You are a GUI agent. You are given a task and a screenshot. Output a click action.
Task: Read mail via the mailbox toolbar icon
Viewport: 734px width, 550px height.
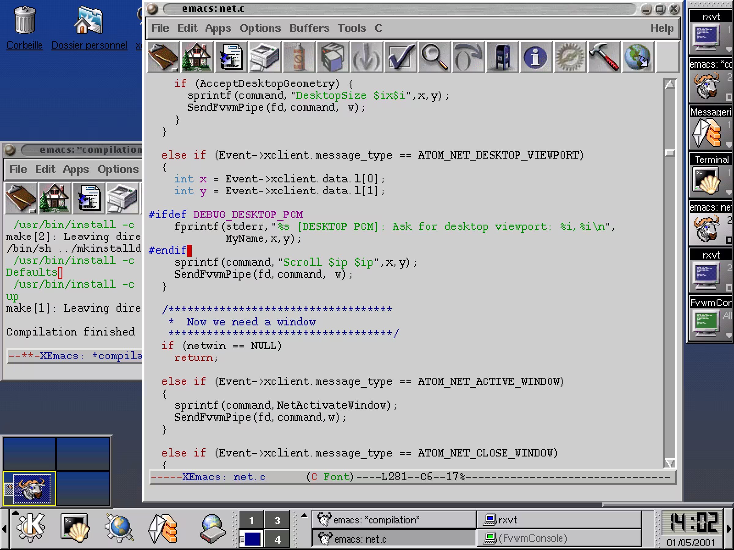pyautogui.click(x=502, y=57)
